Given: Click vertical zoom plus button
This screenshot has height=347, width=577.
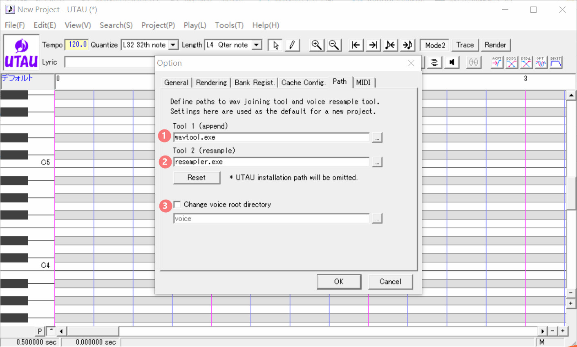Looking at the screenshot, I should (571, 303).
